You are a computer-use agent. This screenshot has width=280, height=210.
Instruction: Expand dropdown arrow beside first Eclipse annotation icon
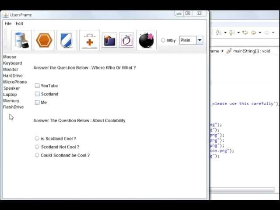pos(225,32)
